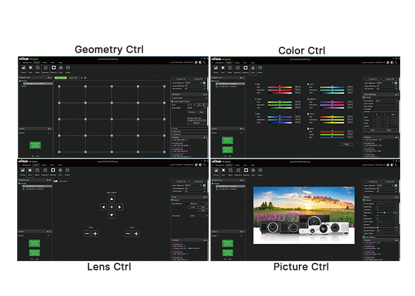Click the Zoom plus button

(95, 234)
